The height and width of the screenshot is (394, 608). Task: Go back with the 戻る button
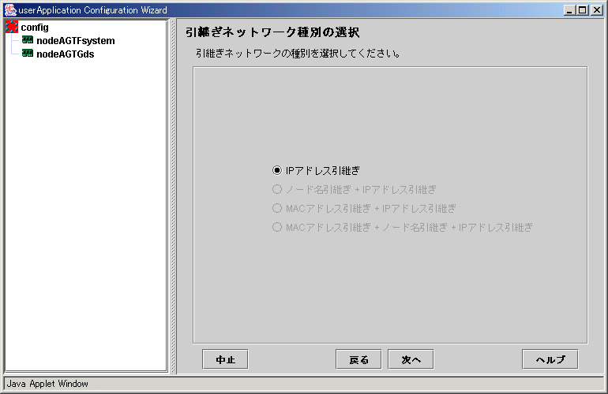(358, 359)
